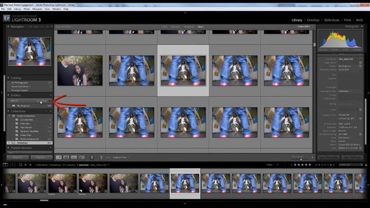Switch to the Print module

(347, 20)
